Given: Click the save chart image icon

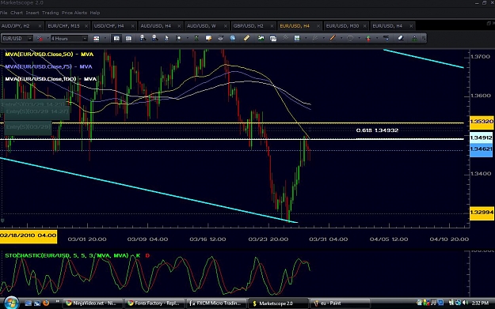Looking at the screenshot, I should (x=297, y=38).
